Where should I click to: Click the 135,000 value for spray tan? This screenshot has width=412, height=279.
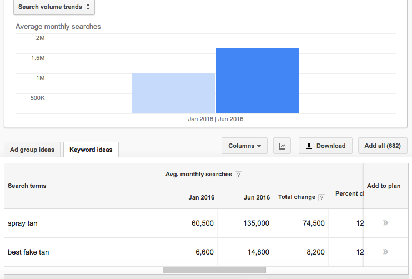point(256,223)
